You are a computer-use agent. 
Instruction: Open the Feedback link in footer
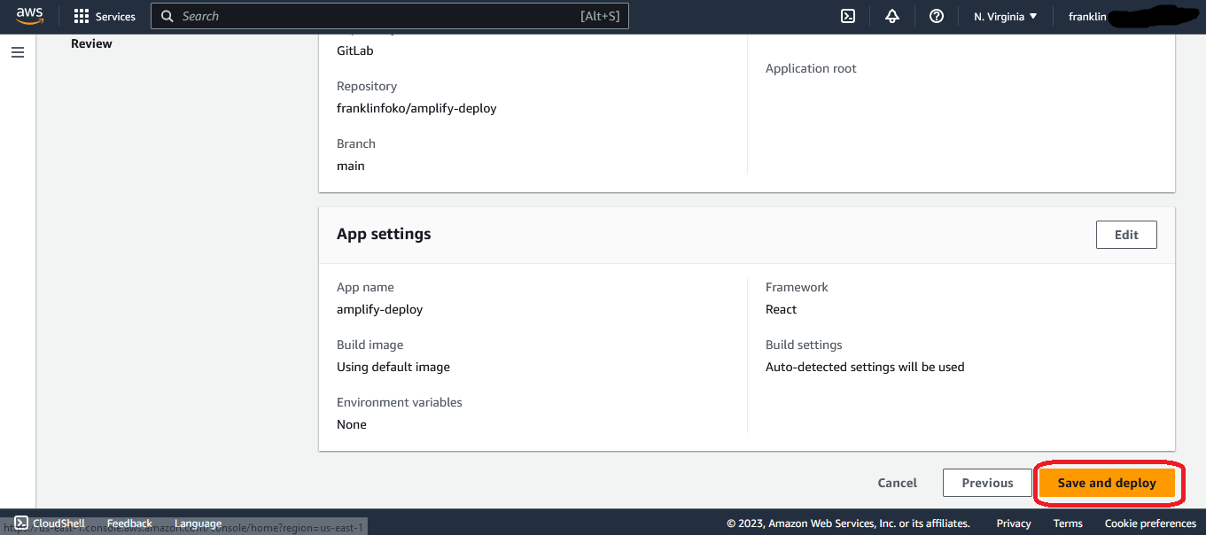(129, 523)
